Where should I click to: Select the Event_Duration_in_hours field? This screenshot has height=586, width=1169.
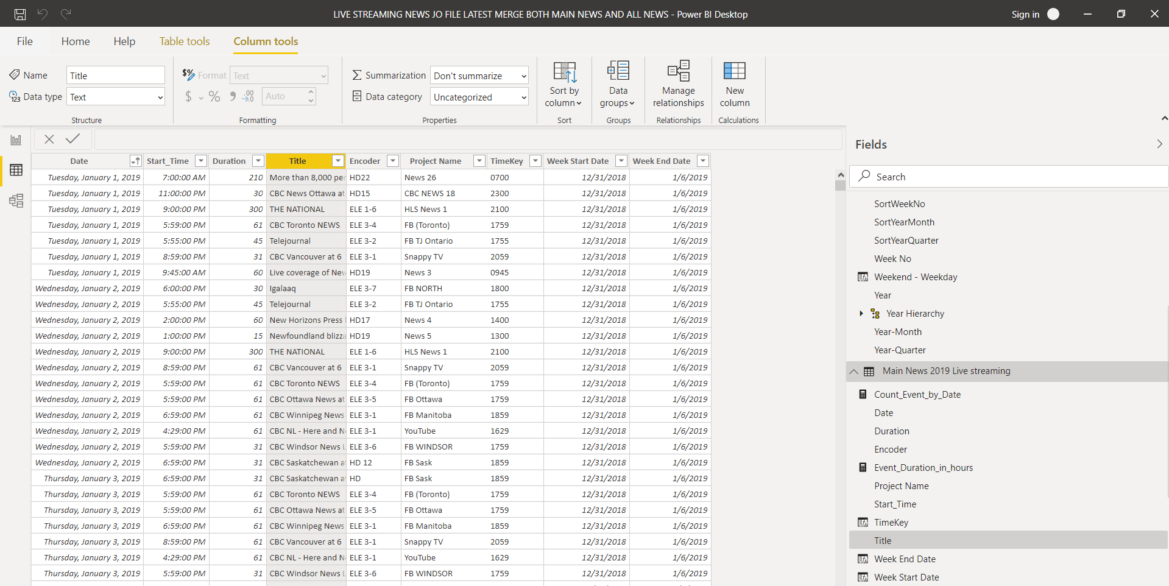point(923,468)
